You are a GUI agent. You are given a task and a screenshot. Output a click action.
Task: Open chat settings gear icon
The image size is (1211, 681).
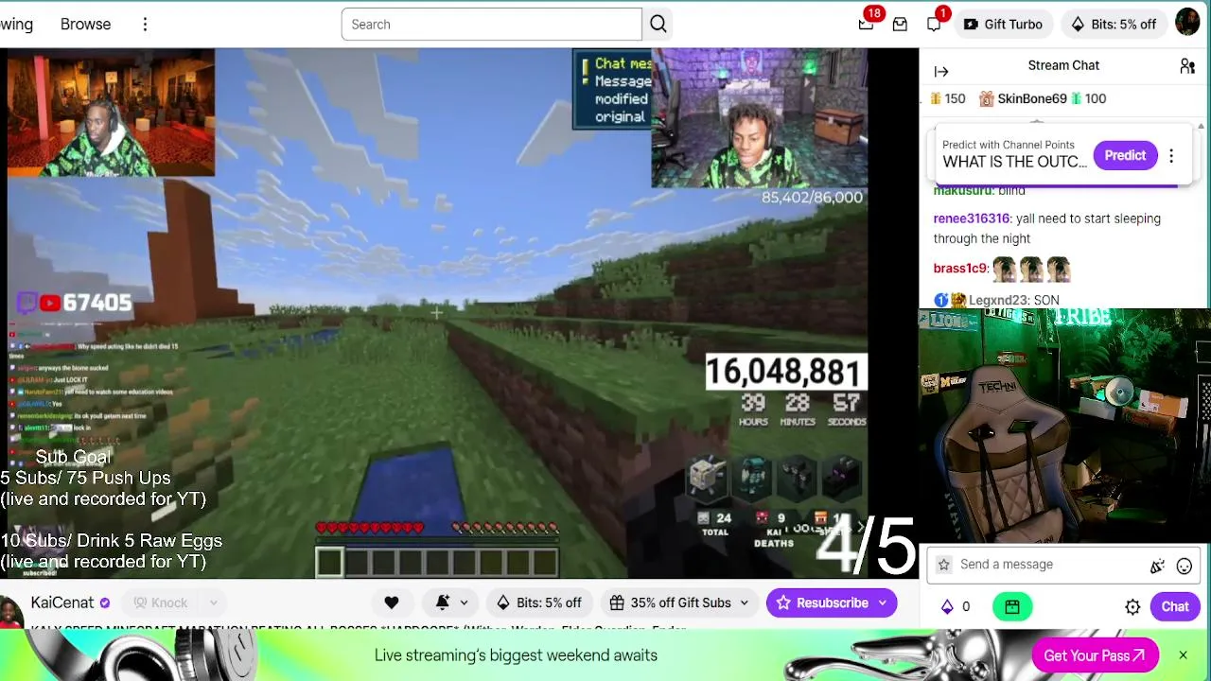click(1132, 607)
